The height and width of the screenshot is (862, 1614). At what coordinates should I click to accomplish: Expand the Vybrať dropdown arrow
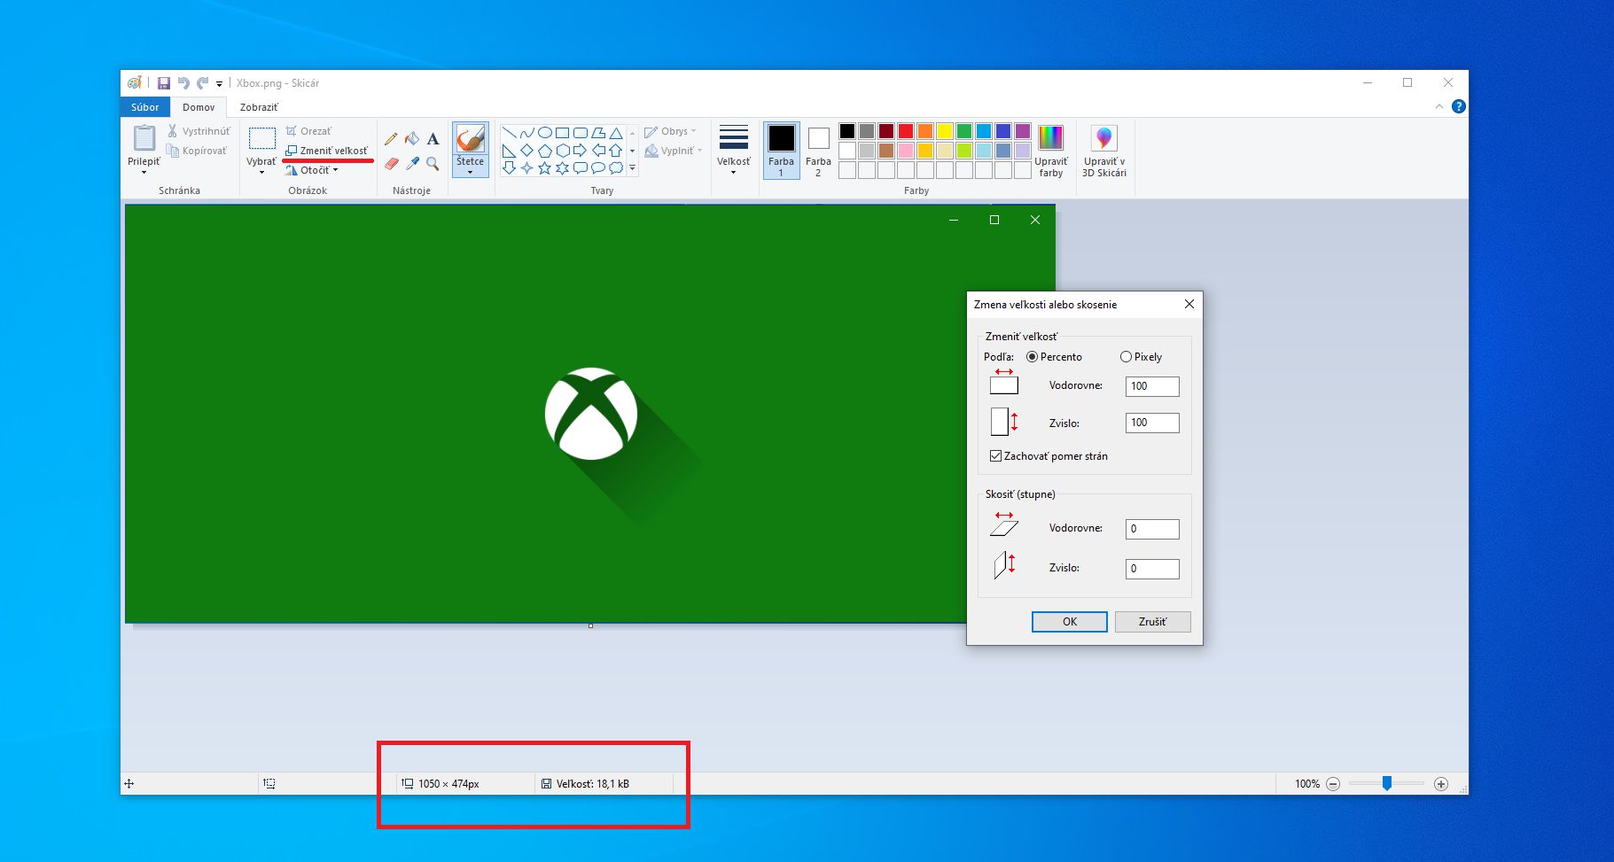tap(261, 173)
